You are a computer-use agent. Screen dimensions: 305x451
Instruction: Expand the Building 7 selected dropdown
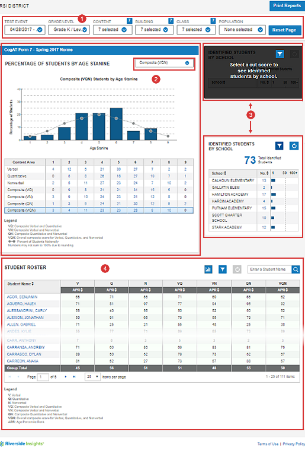pyautogui.click(x=155, y=30)
